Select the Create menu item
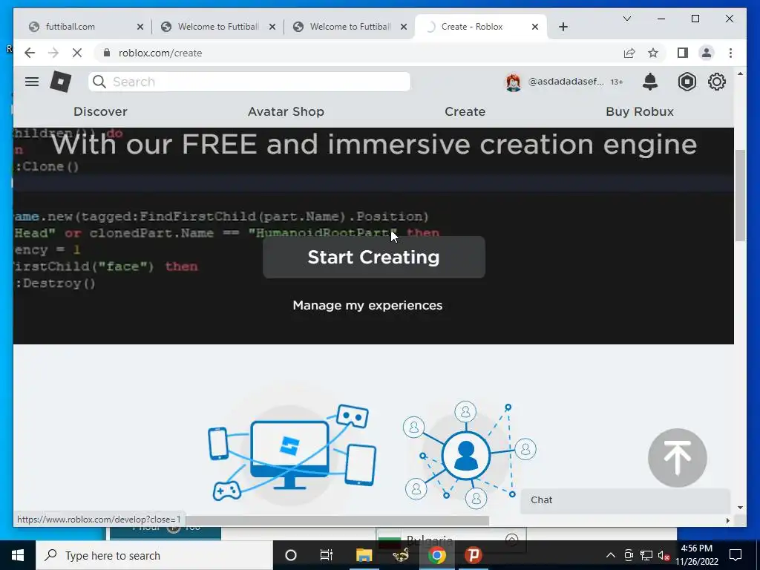 [465, 111]
